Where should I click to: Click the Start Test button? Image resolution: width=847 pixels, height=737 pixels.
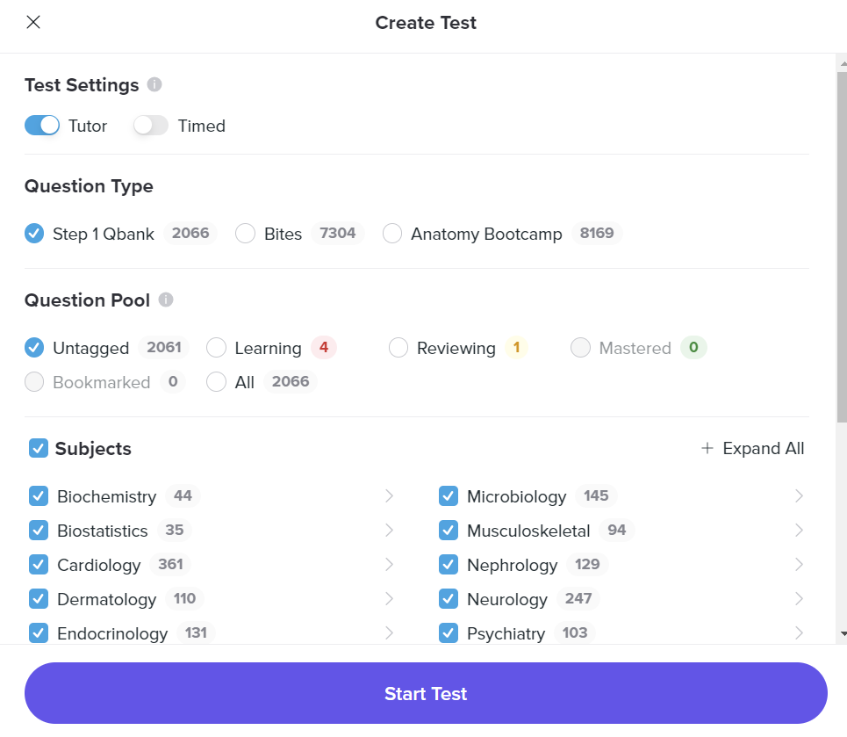click(x=426, y=693)
